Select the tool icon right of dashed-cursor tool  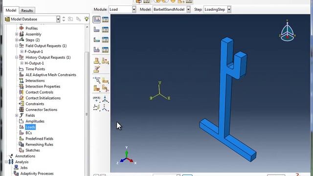[105, 80]
